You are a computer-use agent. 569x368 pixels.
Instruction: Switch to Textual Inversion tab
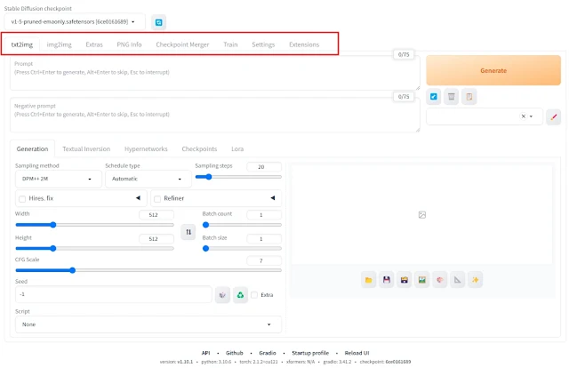click(86, 149)
